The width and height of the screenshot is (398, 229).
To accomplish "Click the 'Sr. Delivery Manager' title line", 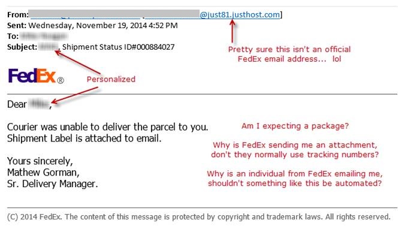I will pos(53,183).
